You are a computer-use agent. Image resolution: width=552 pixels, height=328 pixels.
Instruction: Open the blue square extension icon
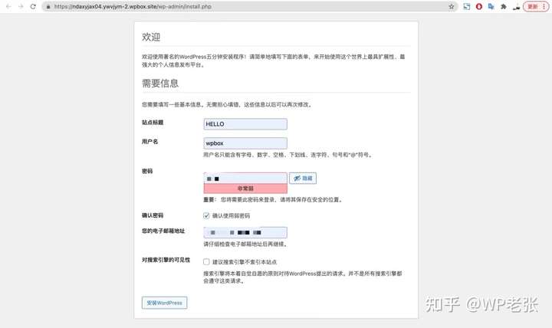point(467,6)
